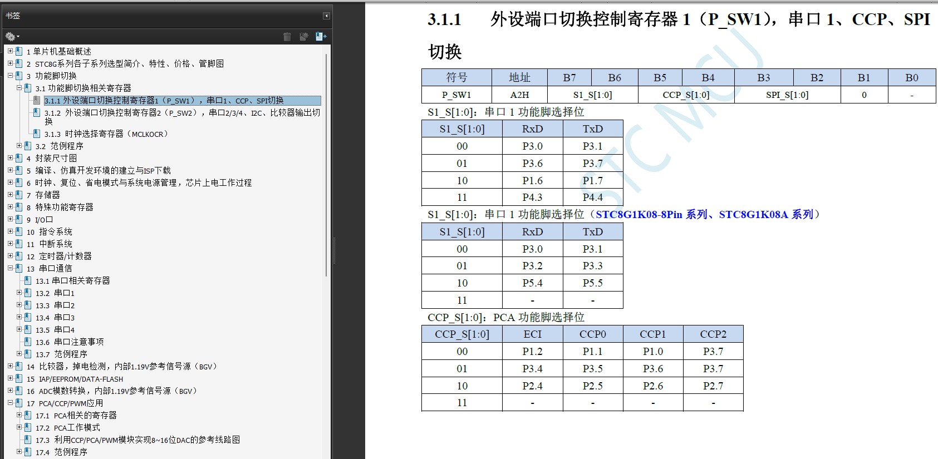Click the P3.6 RxD cell in first table
This screenshot has height=459, width=938.
pyautogui.click(x=532, y=164)
